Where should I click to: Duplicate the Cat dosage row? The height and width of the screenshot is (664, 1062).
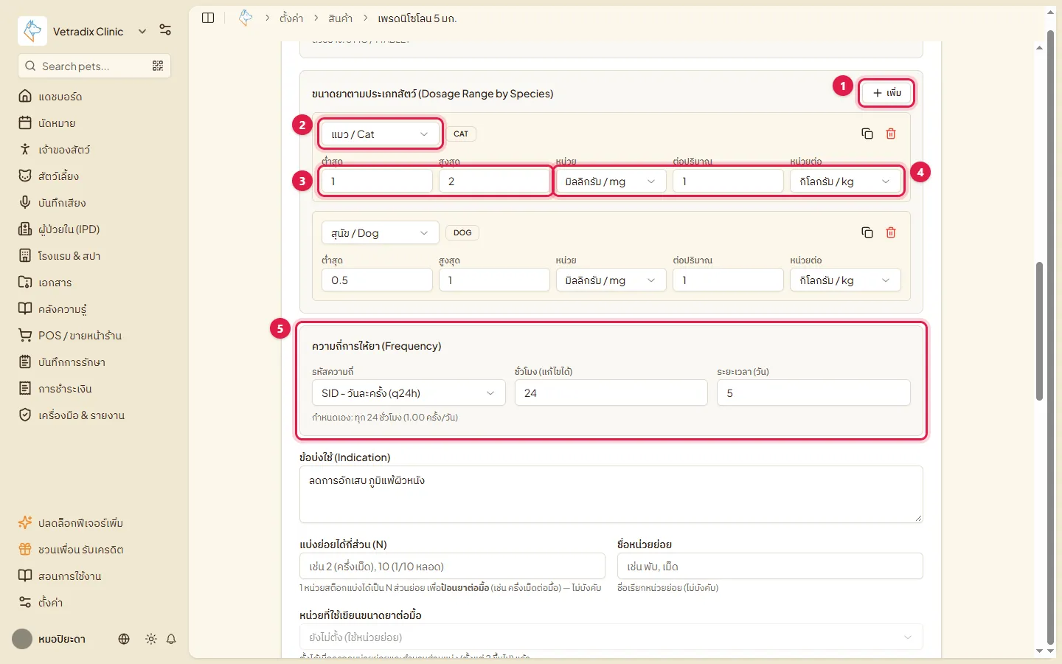867,134
